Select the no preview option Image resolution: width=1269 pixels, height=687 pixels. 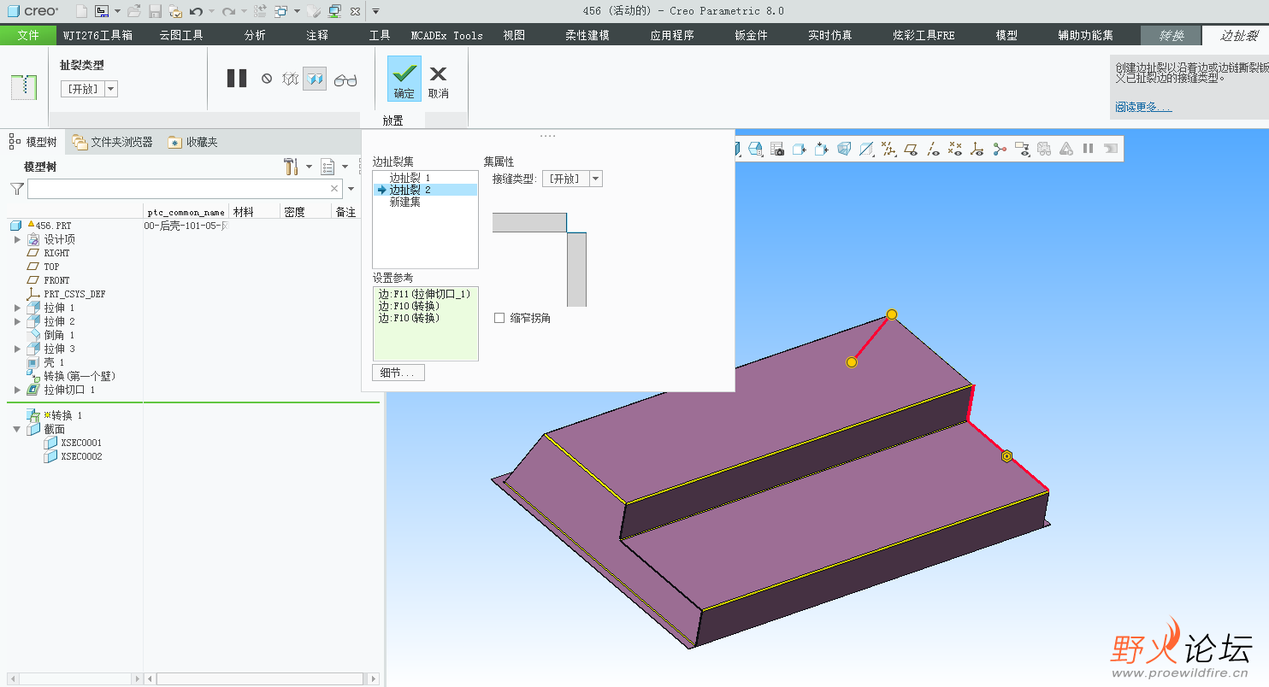coord(267,79)
